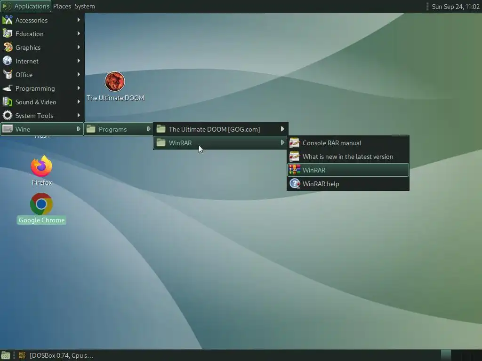
Task: Click the Programming category icon
Action: (x=8, y=88)
